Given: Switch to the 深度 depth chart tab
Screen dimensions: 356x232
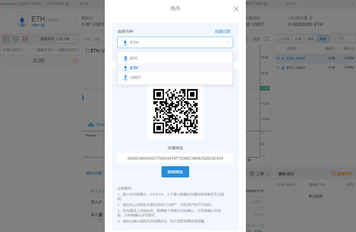Looking at the screenshot, I should click(x=256, y=39).
